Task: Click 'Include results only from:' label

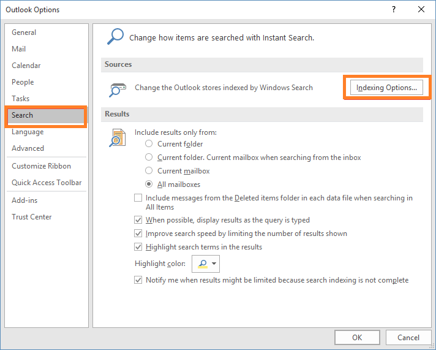Action: (176, 132)
